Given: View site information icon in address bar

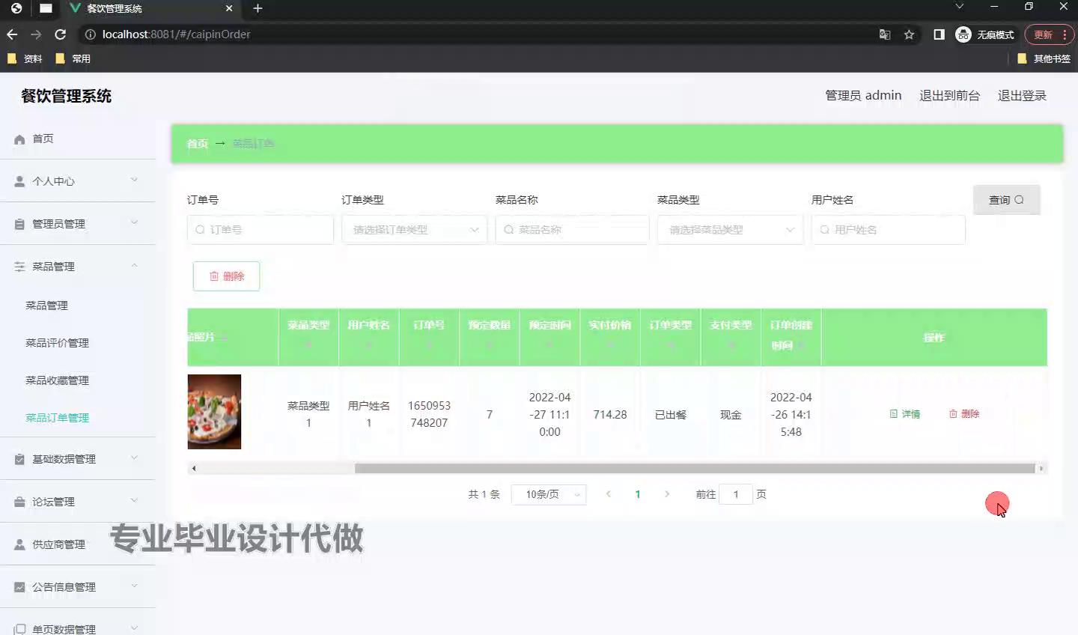Looking at the screenshot, I should (91, 34).
